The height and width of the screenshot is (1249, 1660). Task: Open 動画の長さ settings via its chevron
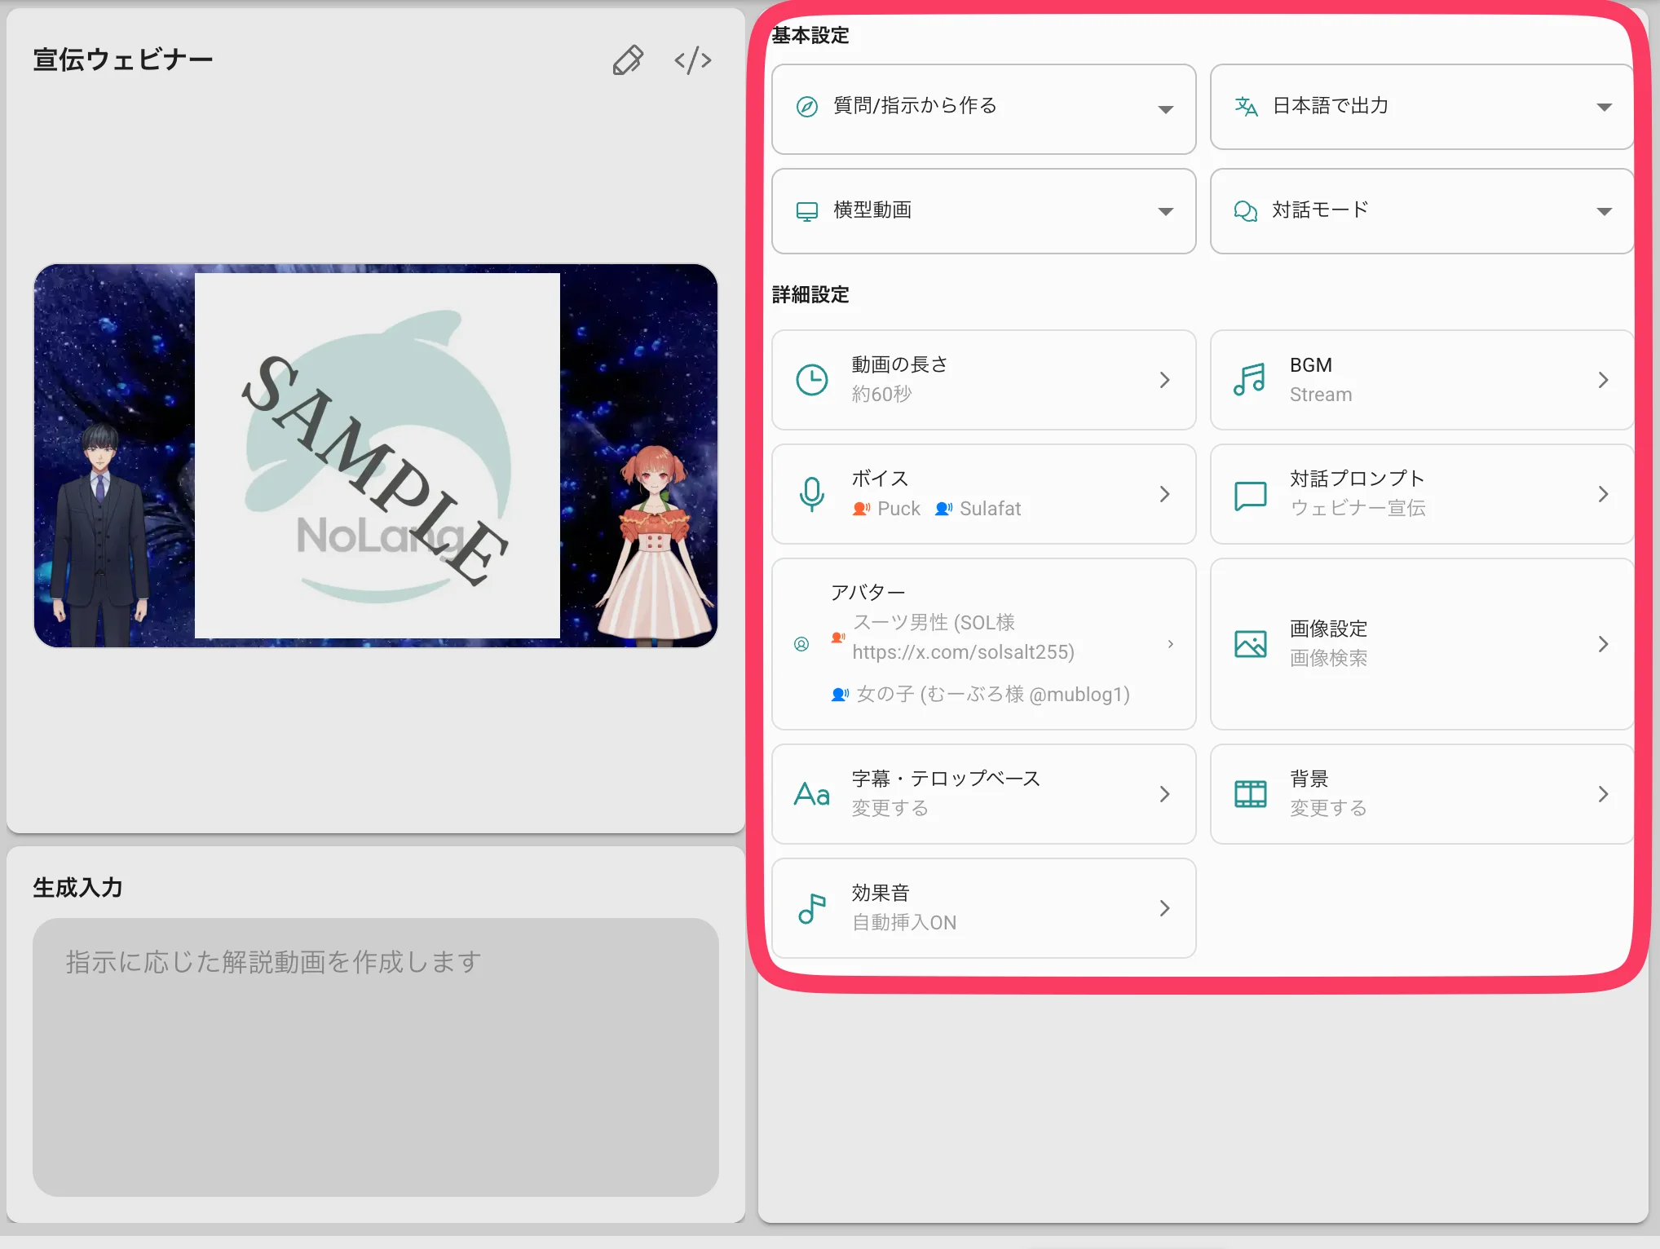[1165, 380]
